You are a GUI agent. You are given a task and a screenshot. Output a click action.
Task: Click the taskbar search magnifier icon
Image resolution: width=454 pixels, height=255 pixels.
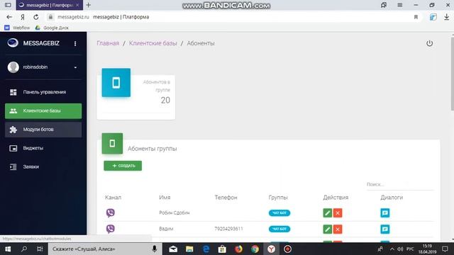[x=24, y=249]
